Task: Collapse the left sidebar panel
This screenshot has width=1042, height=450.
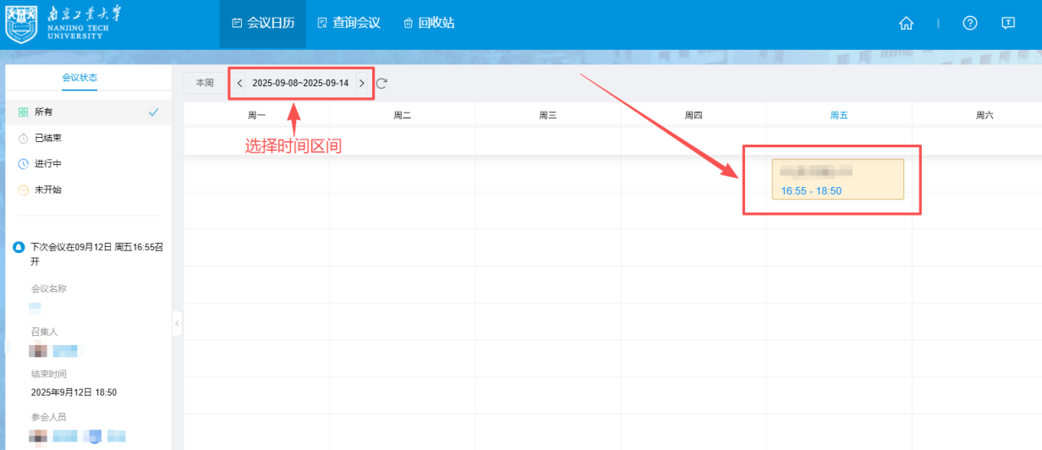Action: pyautogui.click(x=177, y=323)
